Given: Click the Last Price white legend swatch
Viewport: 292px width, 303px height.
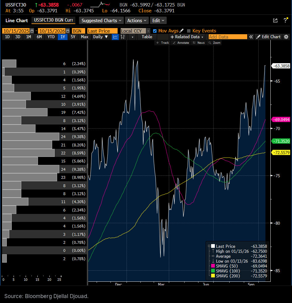Looking at the screenshot, I should [x=213, y=246].
